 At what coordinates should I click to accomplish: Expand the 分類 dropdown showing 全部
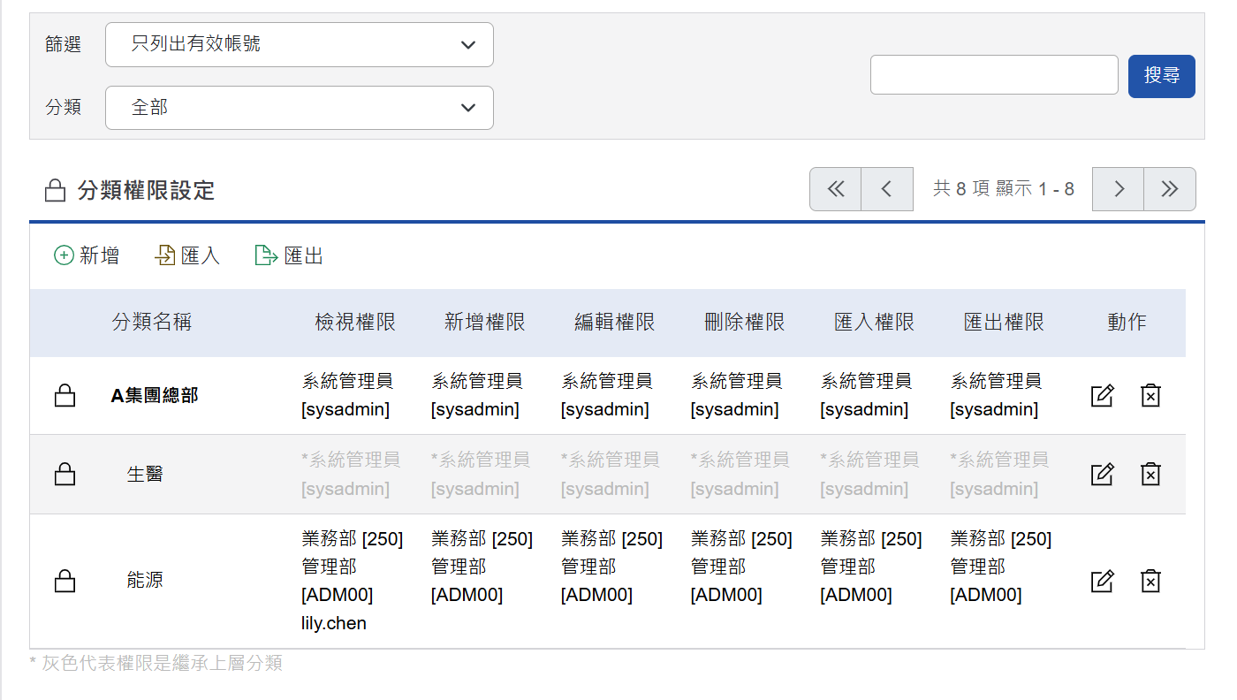click(x=299, y=108)
